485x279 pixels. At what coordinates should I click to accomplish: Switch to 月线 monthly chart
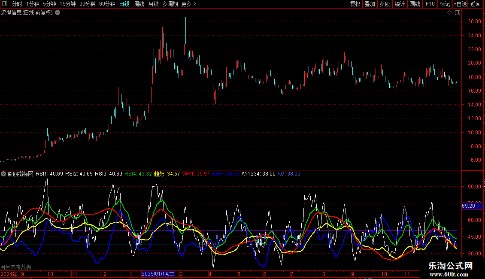point(153,4)
